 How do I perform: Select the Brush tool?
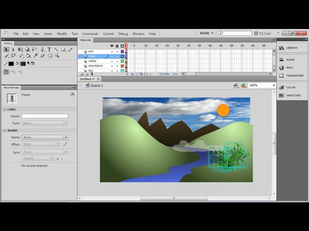click(6, 56)
